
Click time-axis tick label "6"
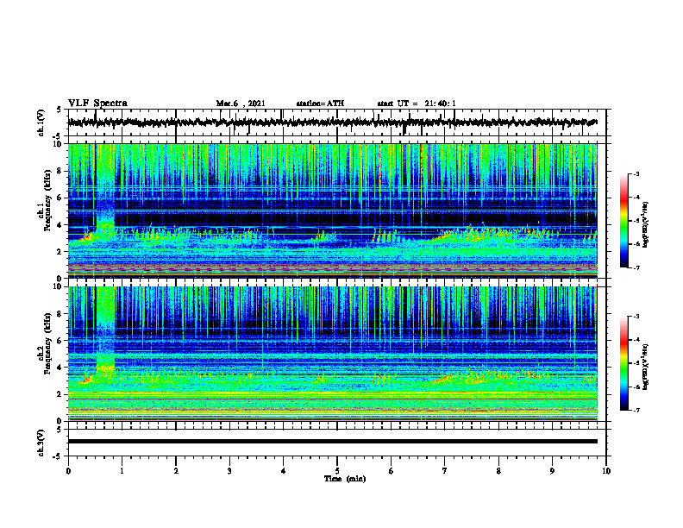[x=392, y=471]
